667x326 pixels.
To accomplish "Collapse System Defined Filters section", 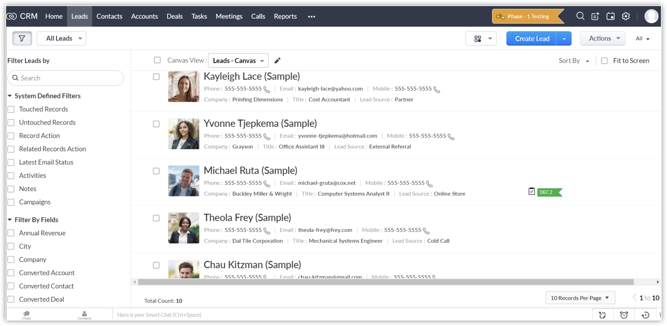I will point(10,96).
